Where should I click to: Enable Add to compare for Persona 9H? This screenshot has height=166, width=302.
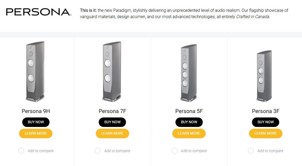(x=21, y=151)
